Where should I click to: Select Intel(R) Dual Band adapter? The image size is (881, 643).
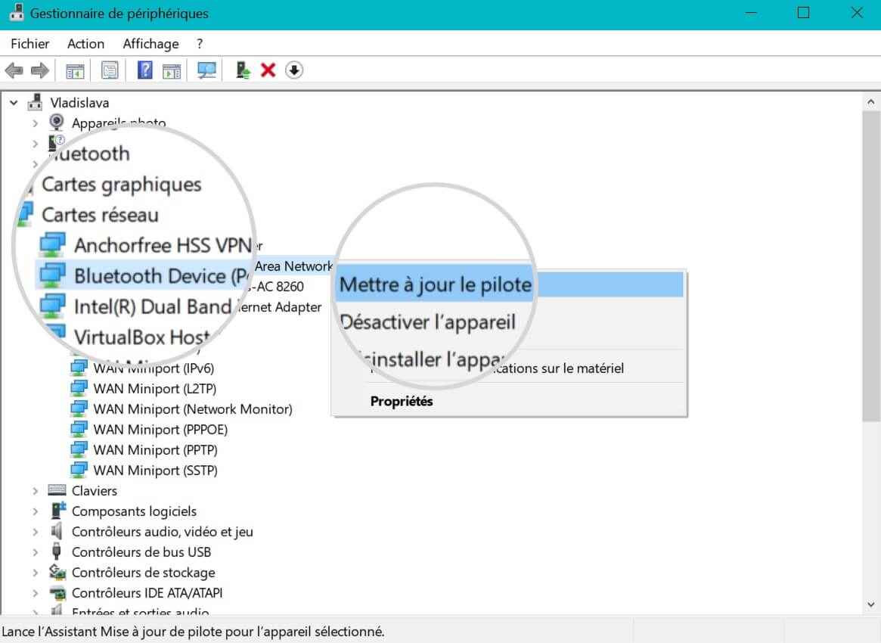[x=153, y=306]
